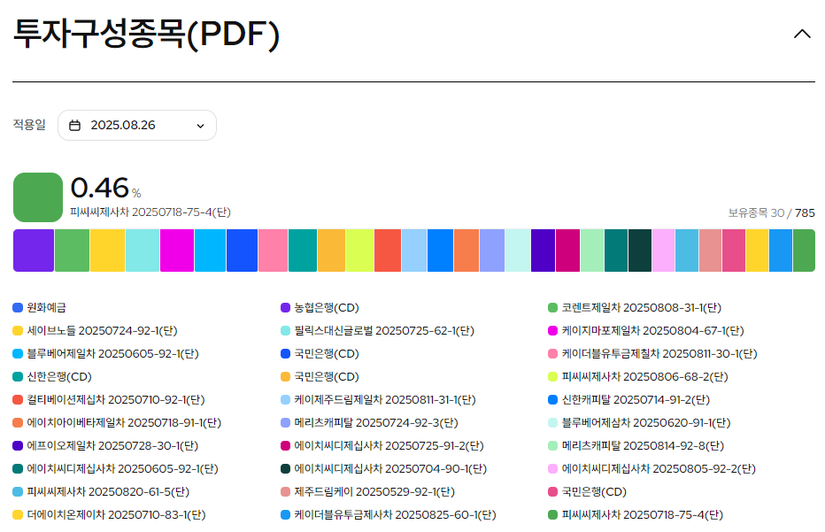Image resolution: width=825 pixels, height=532 pixels.
Task: Click 피씨씨제사차 20250718-75-4(단) in the legend list
Action: coord(636,514)
